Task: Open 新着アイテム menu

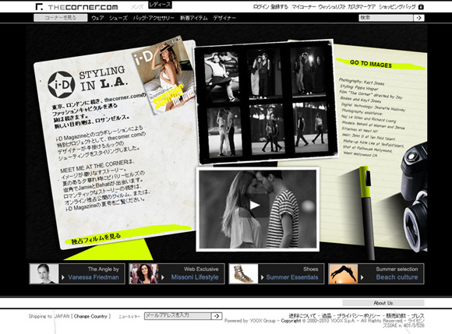Action: pyautogui.click(x=194, y=18)
